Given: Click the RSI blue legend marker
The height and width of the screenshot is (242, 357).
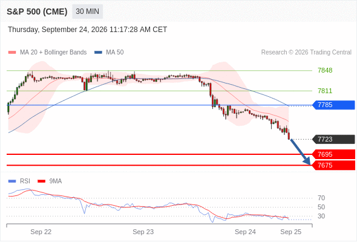Looking at the screenshot, I should point(12,181).
